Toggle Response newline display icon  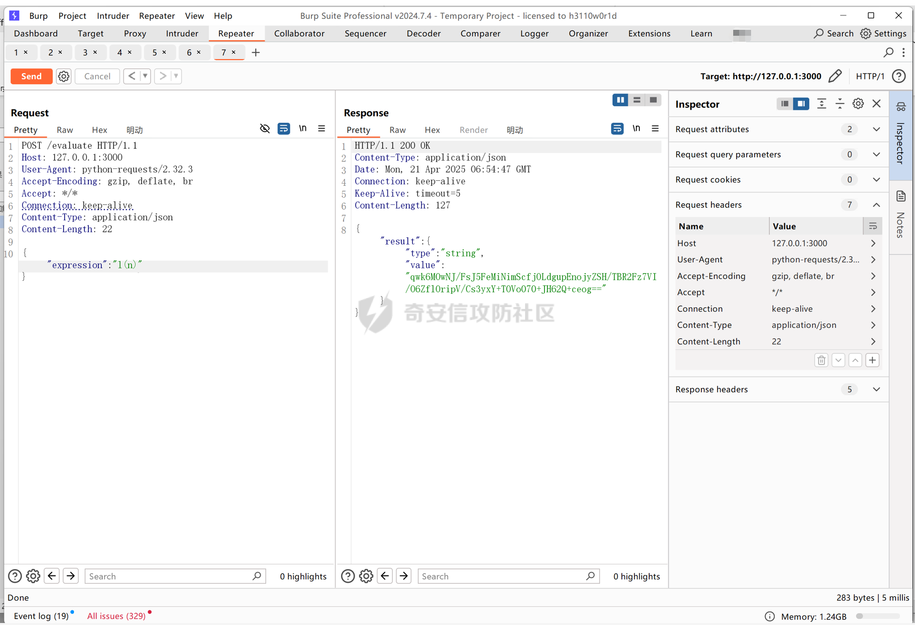point(636,129)
